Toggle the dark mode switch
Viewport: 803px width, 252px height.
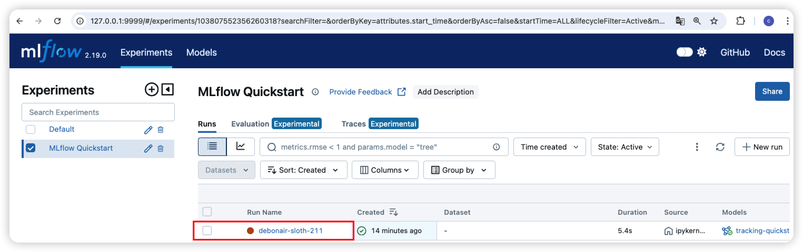click(x=684, y=52)
